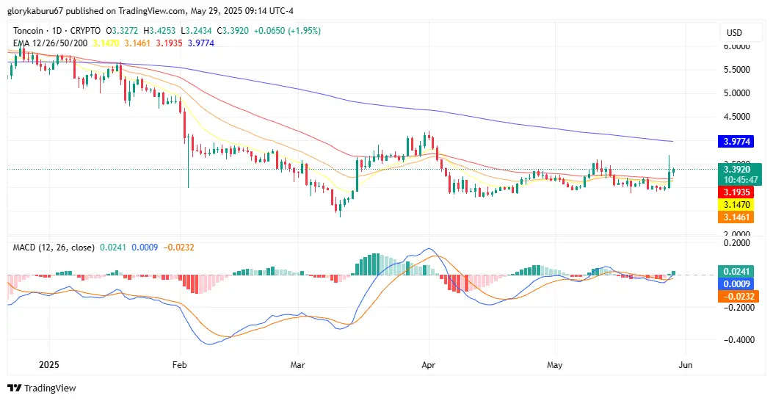Select the Toncoin symbol title
This screenshot has width=773, height=401.
tap(28, 31)
